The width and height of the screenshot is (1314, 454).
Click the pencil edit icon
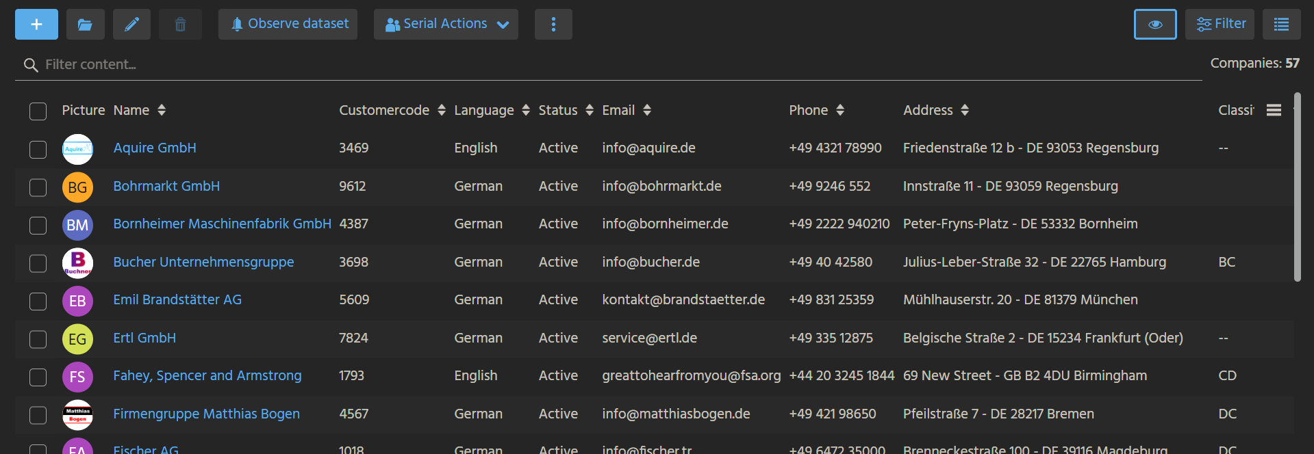[x=131, y=25]
